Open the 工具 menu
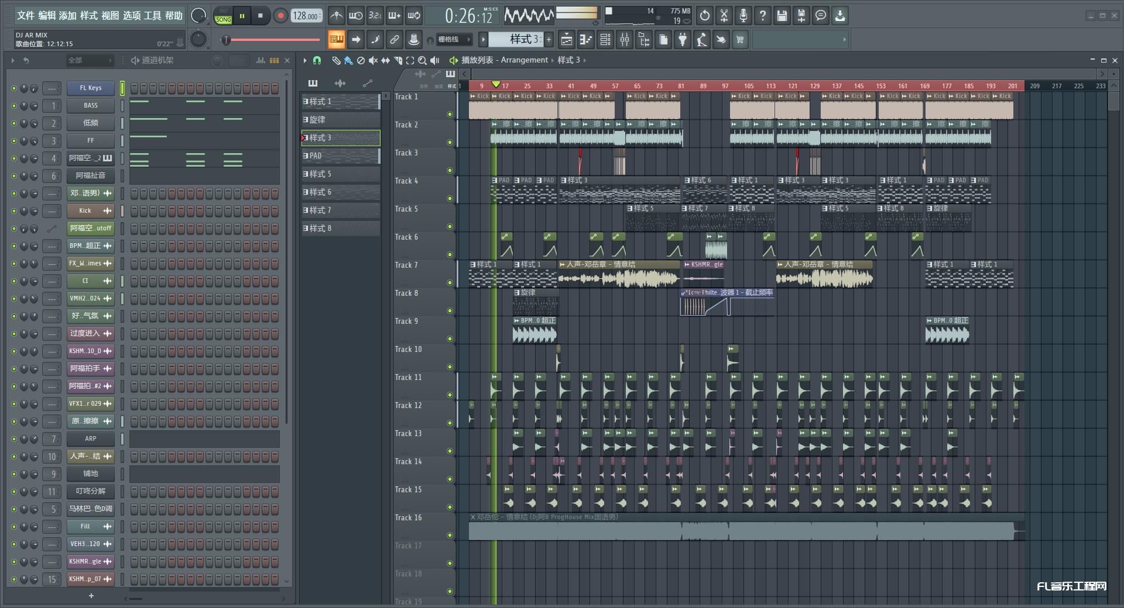The height and width of the screenshot is (608, 1124). click(x=152, y=16)
